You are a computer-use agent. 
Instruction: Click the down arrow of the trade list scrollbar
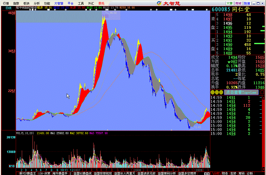pyautogui.click(x=263, y=169)
